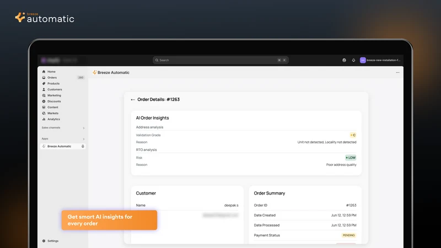
Task: Click the 'Address analysis' label
Action: pos(149,127)
